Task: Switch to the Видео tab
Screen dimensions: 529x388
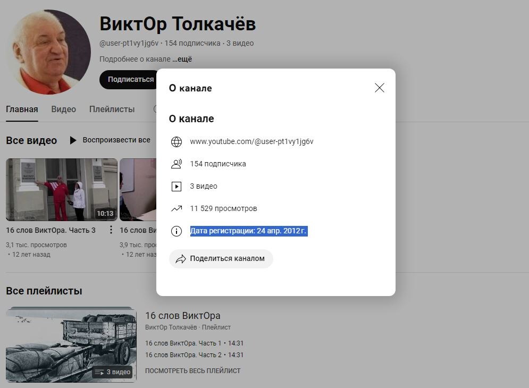Action: coord(63,109)
